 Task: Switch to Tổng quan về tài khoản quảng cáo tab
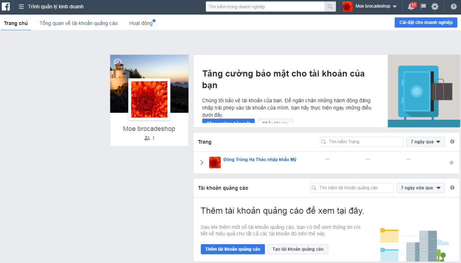pos(78,23)
